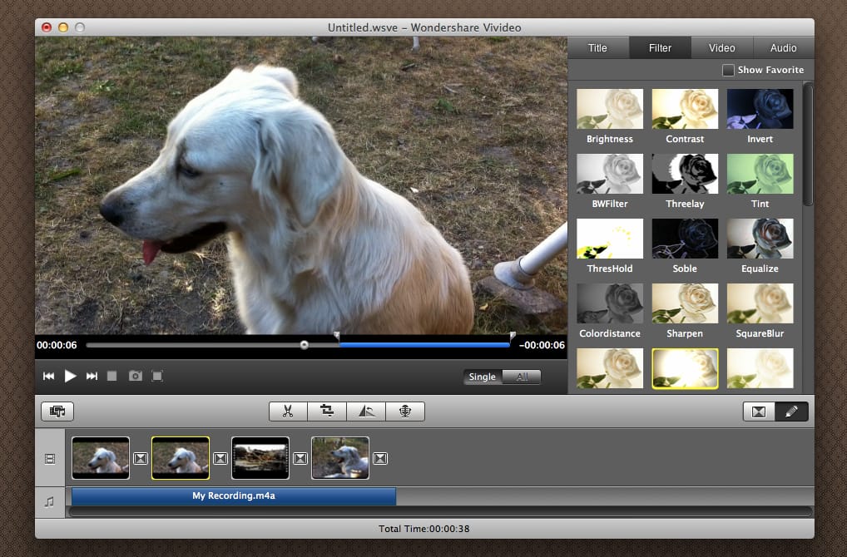This screenshot has width=847, height=557.
Task: Switch to the pencil edit panel button
Action: pos(791,412)
